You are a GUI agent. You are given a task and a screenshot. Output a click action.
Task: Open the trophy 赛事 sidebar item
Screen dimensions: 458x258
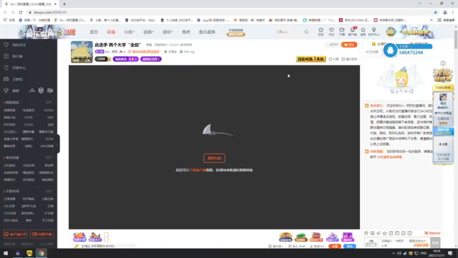[11, 91]
